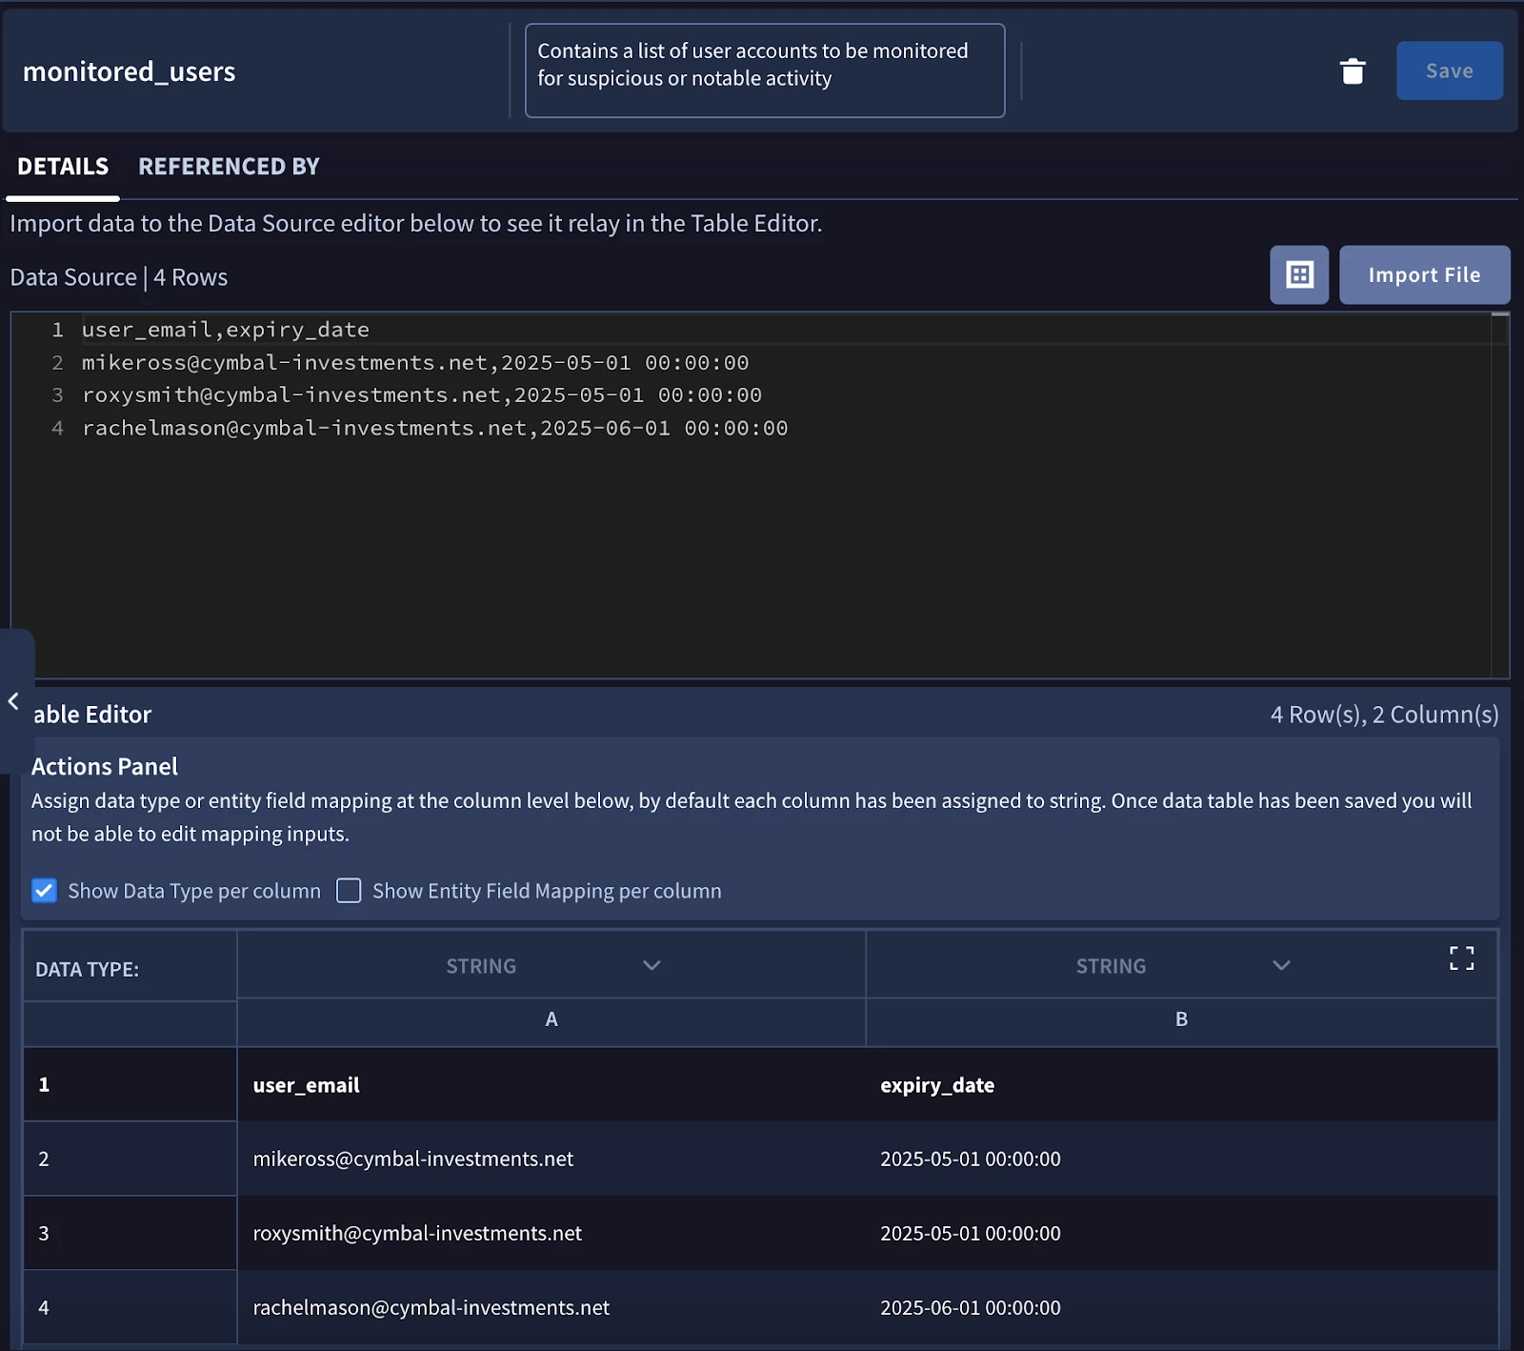1524x1351 pixels.
Task: Click the roxysmith line in data source editor
Action: pos(422,395)
